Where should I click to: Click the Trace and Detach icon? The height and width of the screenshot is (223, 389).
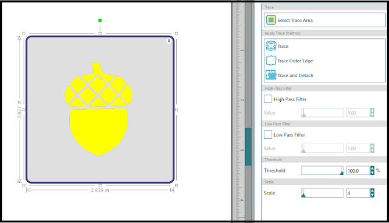[271, 75]
